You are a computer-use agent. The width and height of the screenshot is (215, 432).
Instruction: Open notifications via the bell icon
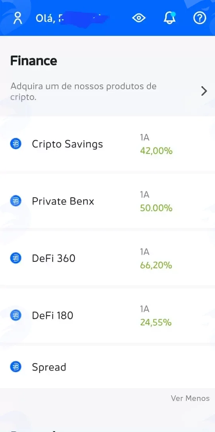[169, 18]
